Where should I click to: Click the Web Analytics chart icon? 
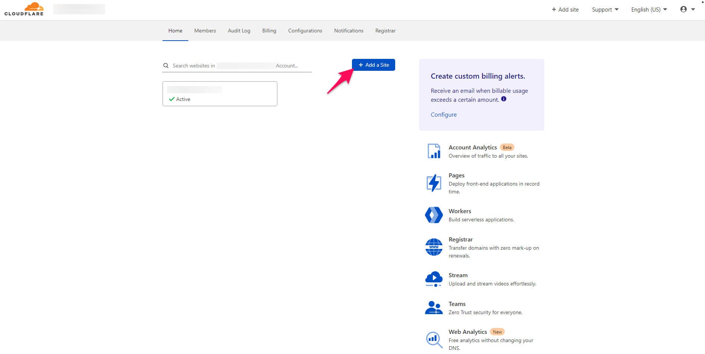434,339
